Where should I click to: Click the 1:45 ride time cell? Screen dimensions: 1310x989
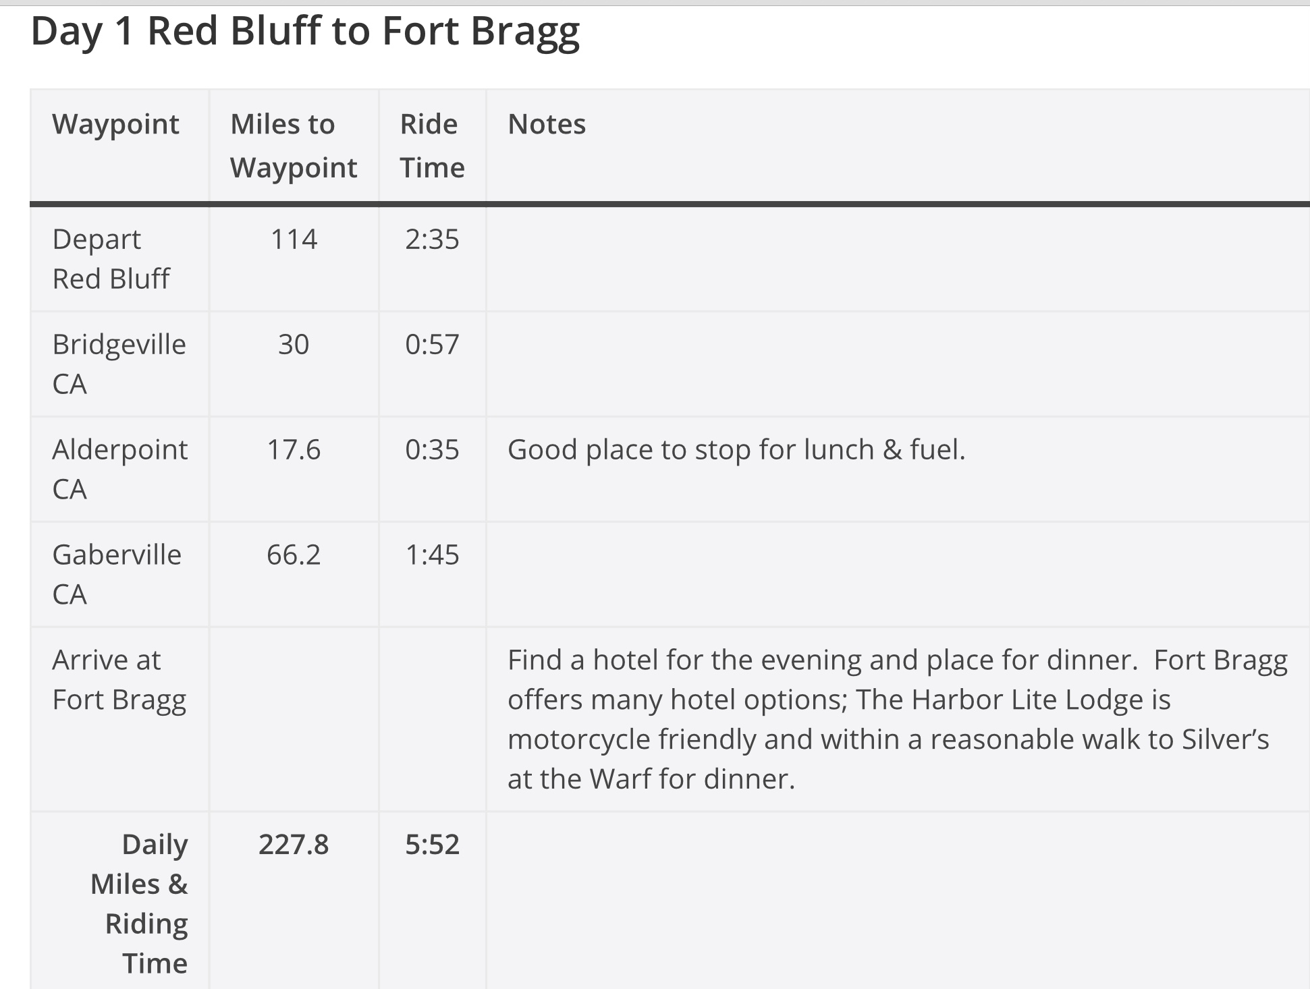pyautogui.click(x=432, y=555)
